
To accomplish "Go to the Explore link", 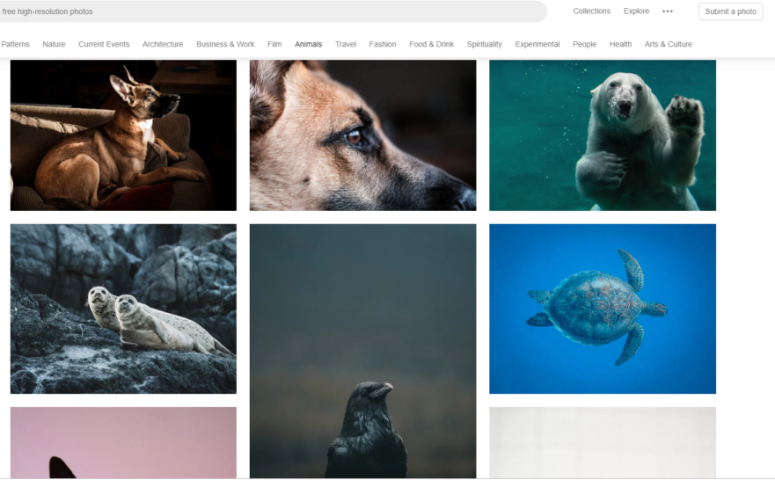I will coord(636,11).
